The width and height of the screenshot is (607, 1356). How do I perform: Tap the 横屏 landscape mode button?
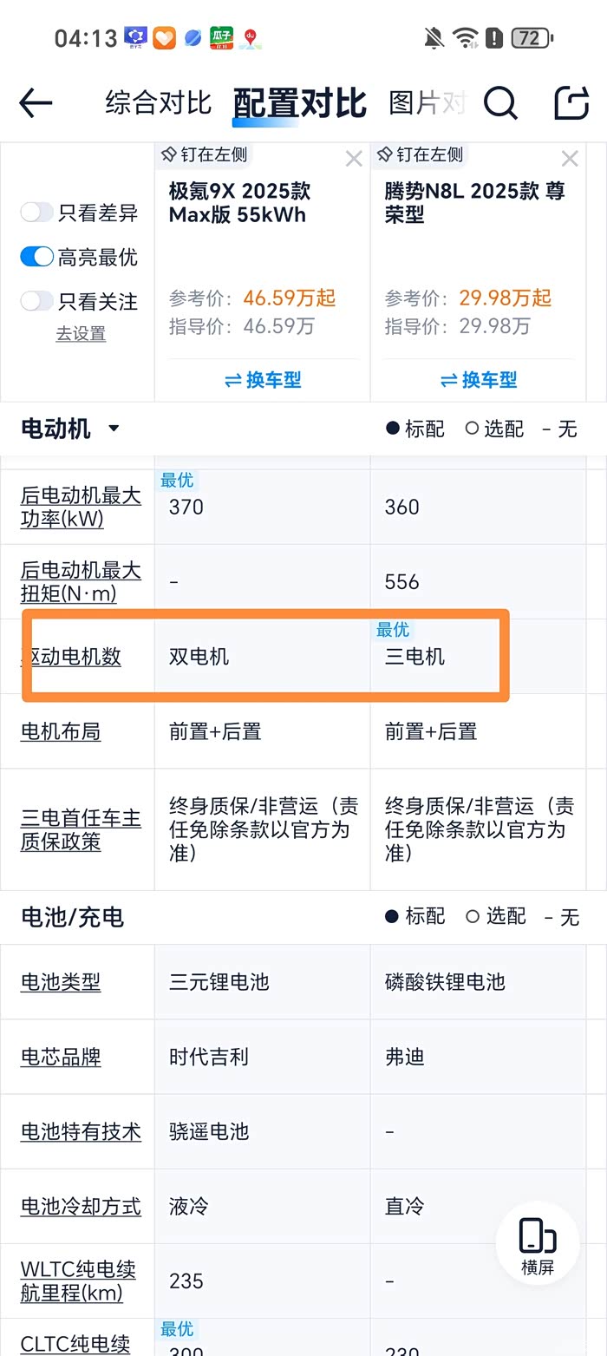538,1243
